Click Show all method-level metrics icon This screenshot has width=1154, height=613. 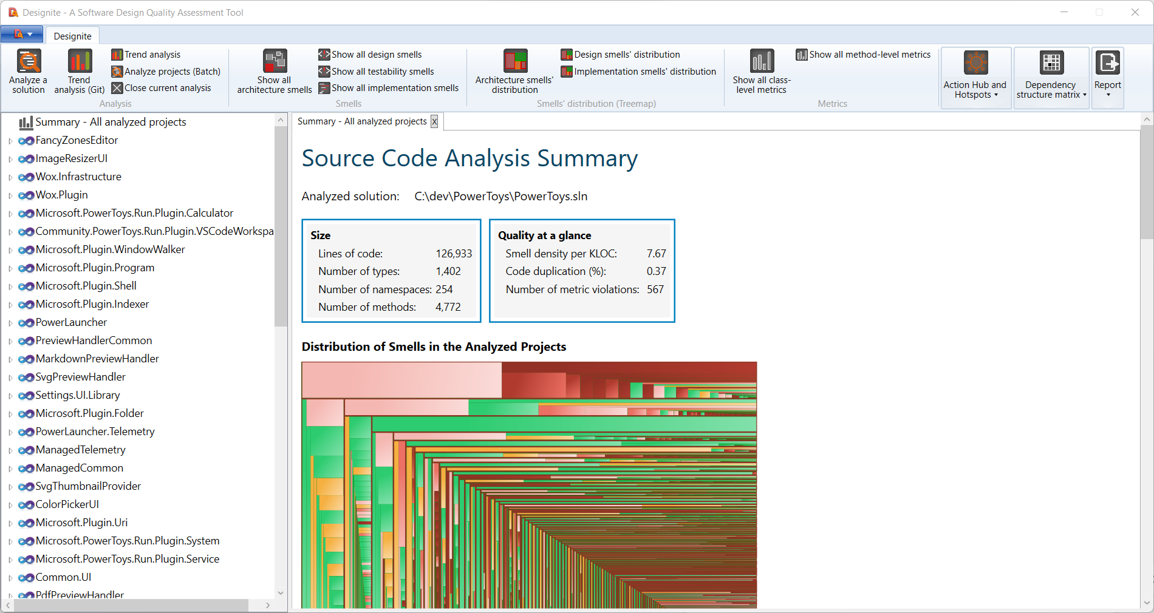click(x=802, y=55)
